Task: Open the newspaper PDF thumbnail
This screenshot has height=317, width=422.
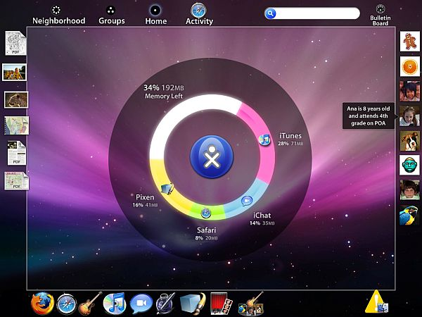Action: pos(17,153)
